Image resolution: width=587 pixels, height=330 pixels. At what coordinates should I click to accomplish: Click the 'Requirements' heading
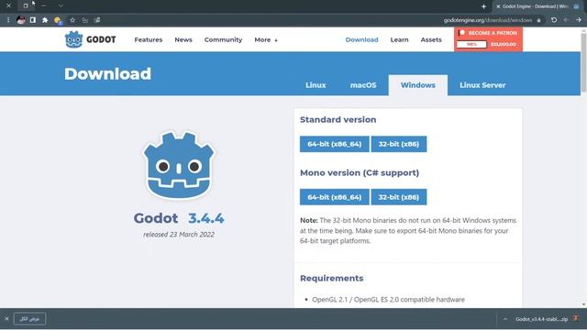coord(331,279)
